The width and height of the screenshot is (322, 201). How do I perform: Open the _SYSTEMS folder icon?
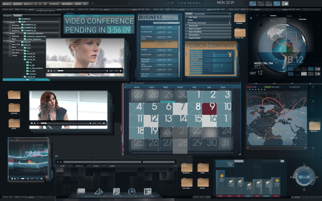(x=14, y=108)
